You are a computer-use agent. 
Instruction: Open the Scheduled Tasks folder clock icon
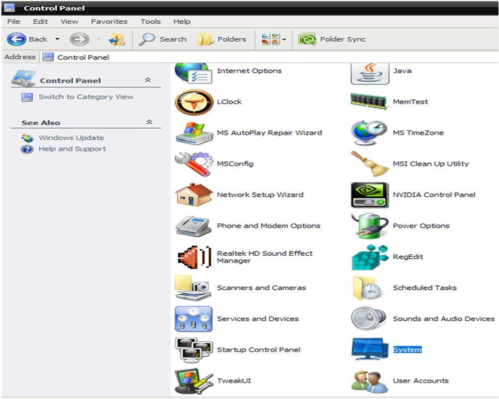367,288
